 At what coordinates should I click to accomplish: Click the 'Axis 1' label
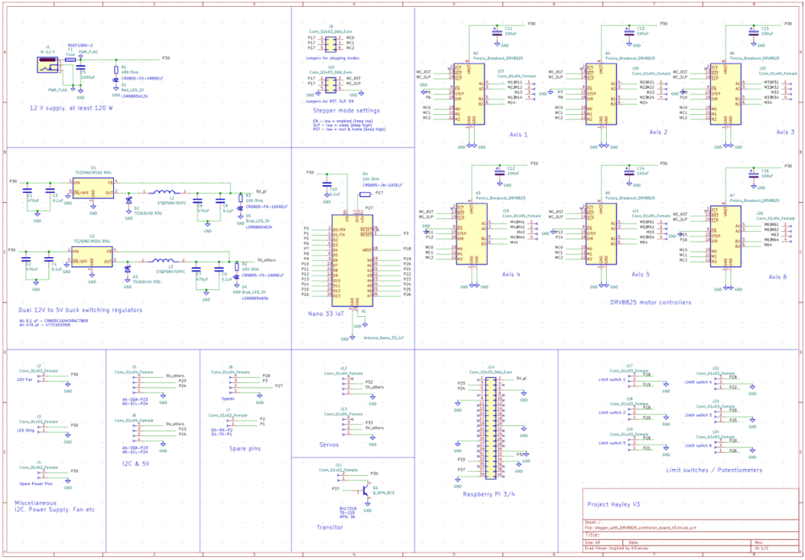(x=517, y=134)
